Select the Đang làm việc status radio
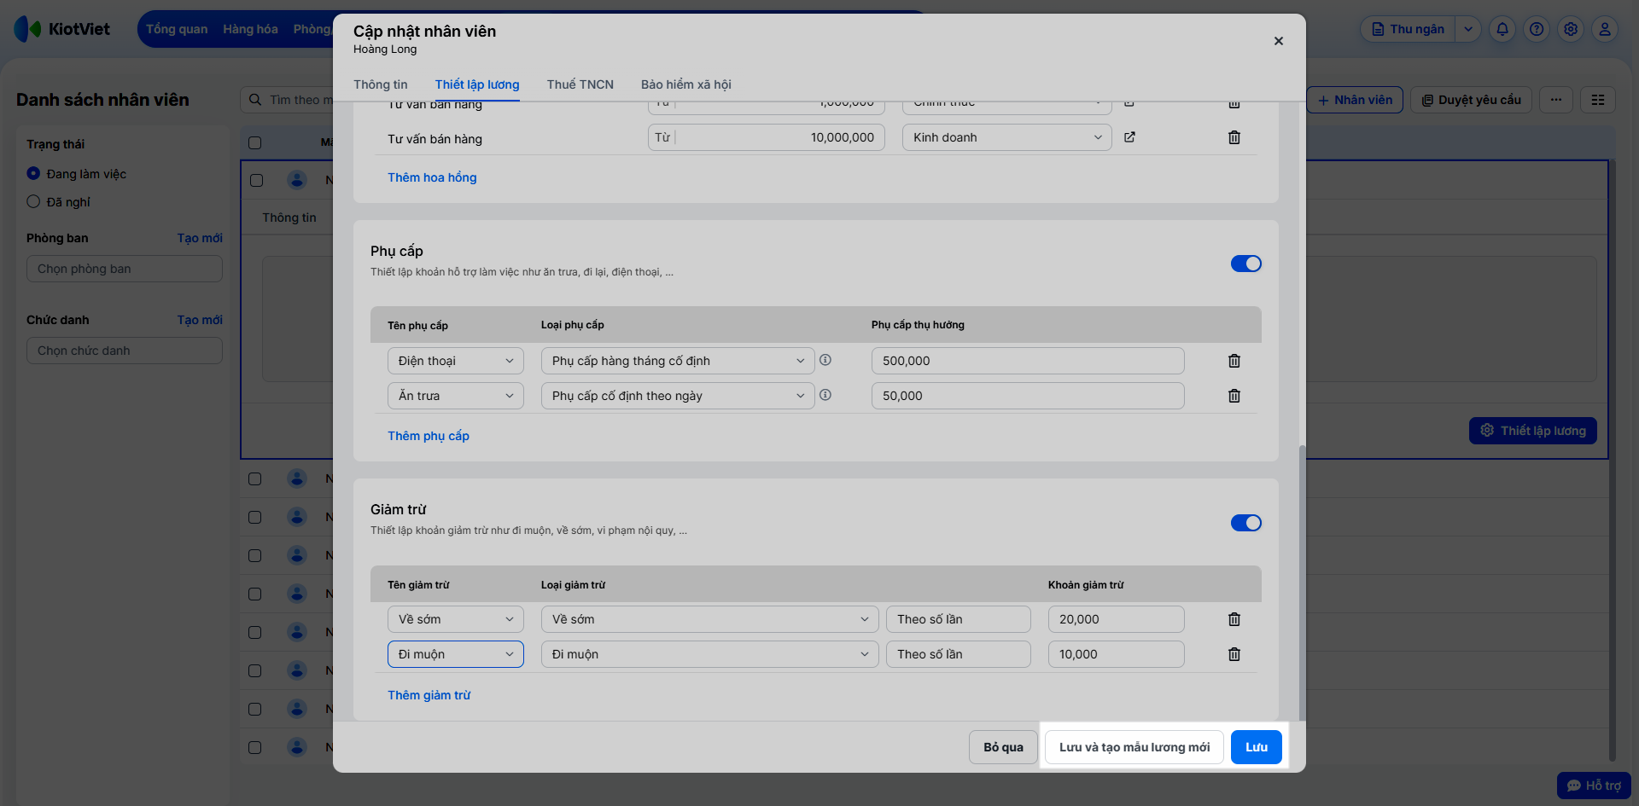The image size is (1639, 806). [x=33, y=173]
